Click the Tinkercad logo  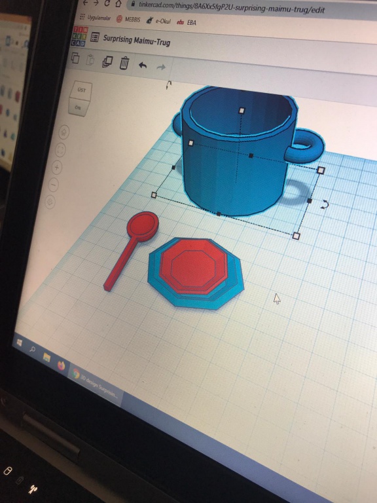(79, 36)
